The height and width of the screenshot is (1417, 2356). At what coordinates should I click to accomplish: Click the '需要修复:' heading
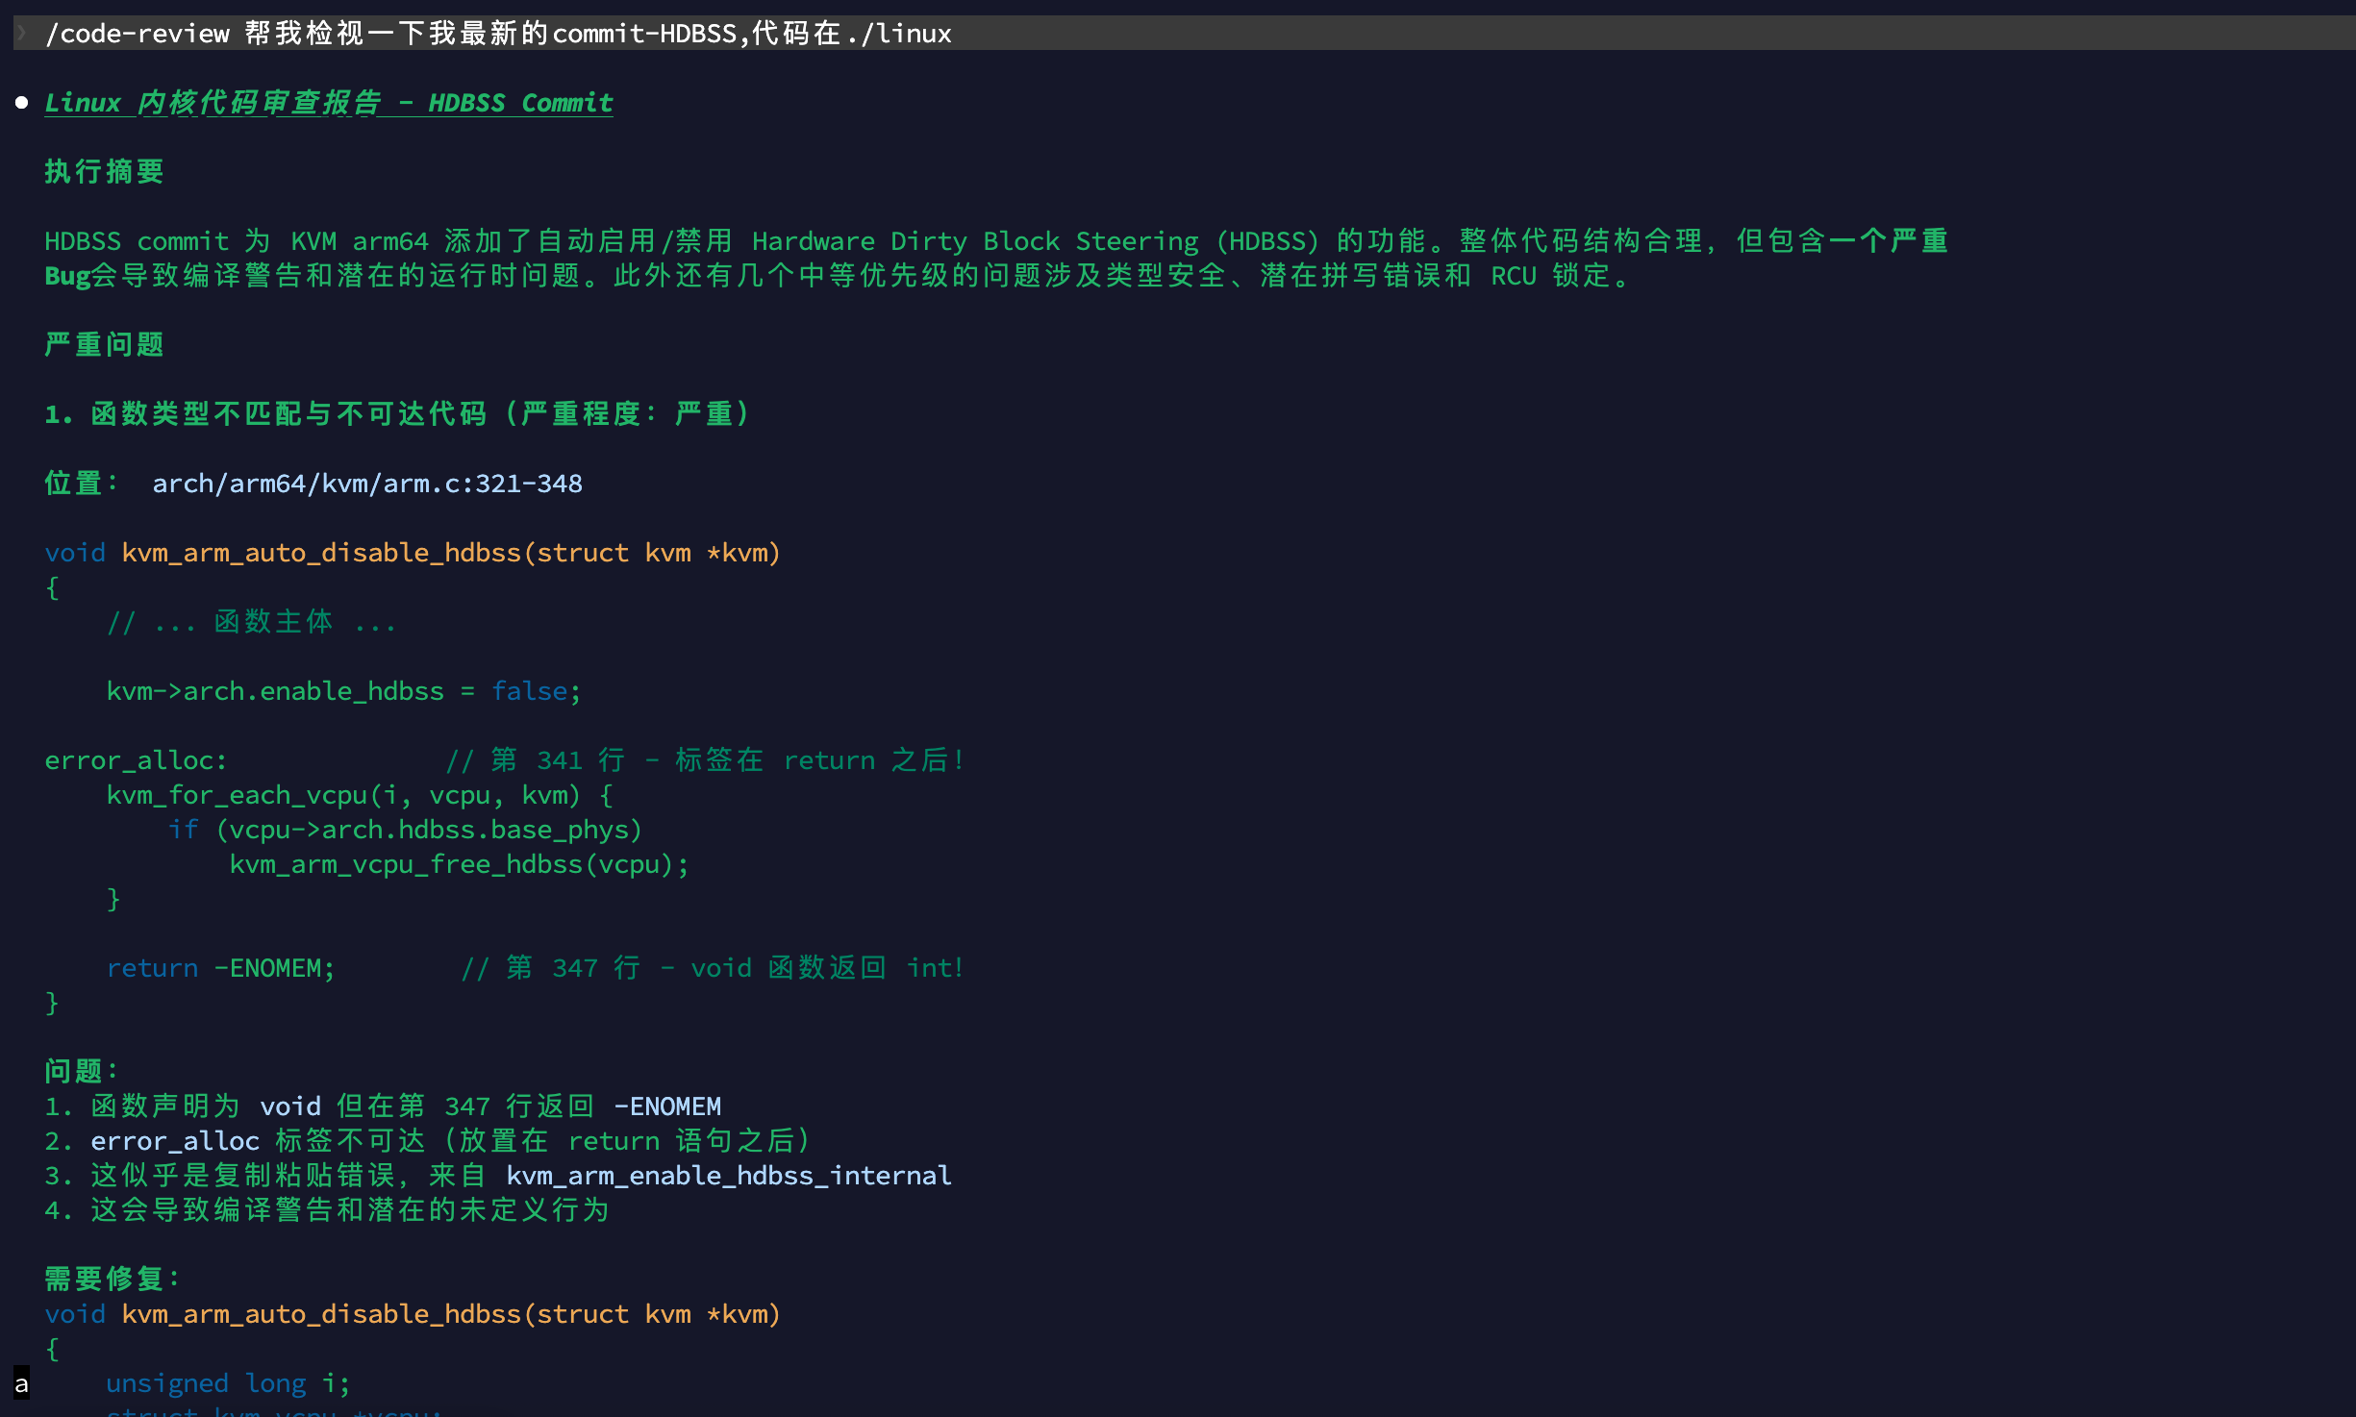112,1279
